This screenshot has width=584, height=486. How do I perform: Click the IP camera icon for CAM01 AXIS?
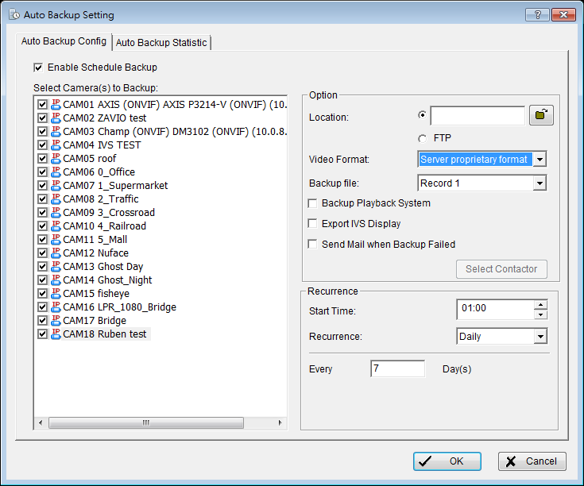(x=56, y=105)
